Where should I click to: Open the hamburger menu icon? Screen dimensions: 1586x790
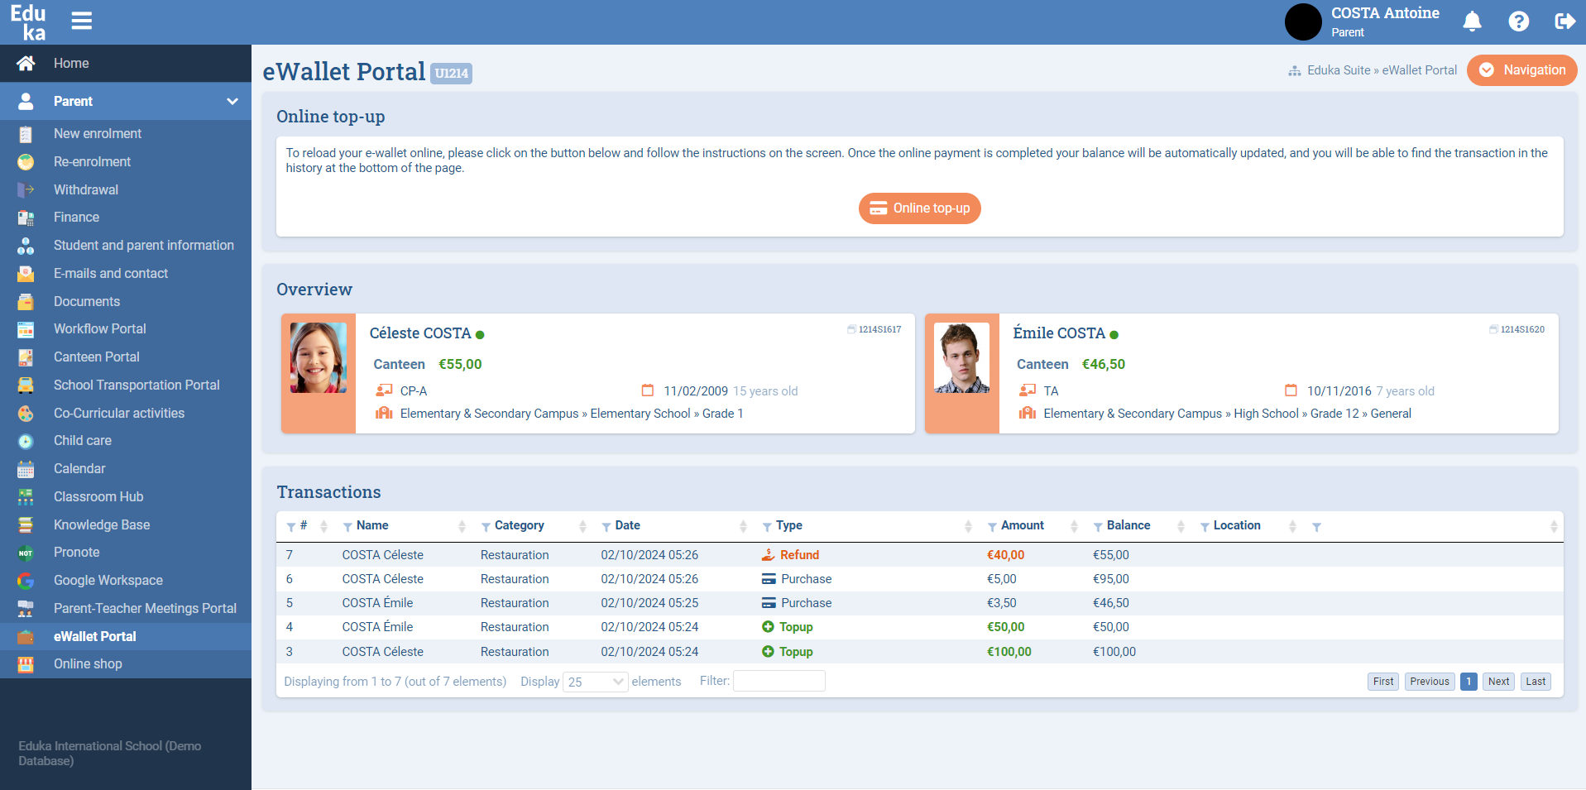[81, 21]
